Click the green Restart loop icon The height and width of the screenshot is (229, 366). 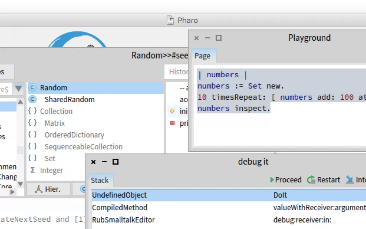pos(311,180)
